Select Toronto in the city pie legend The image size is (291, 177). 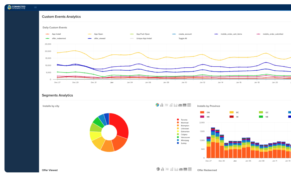184,120
